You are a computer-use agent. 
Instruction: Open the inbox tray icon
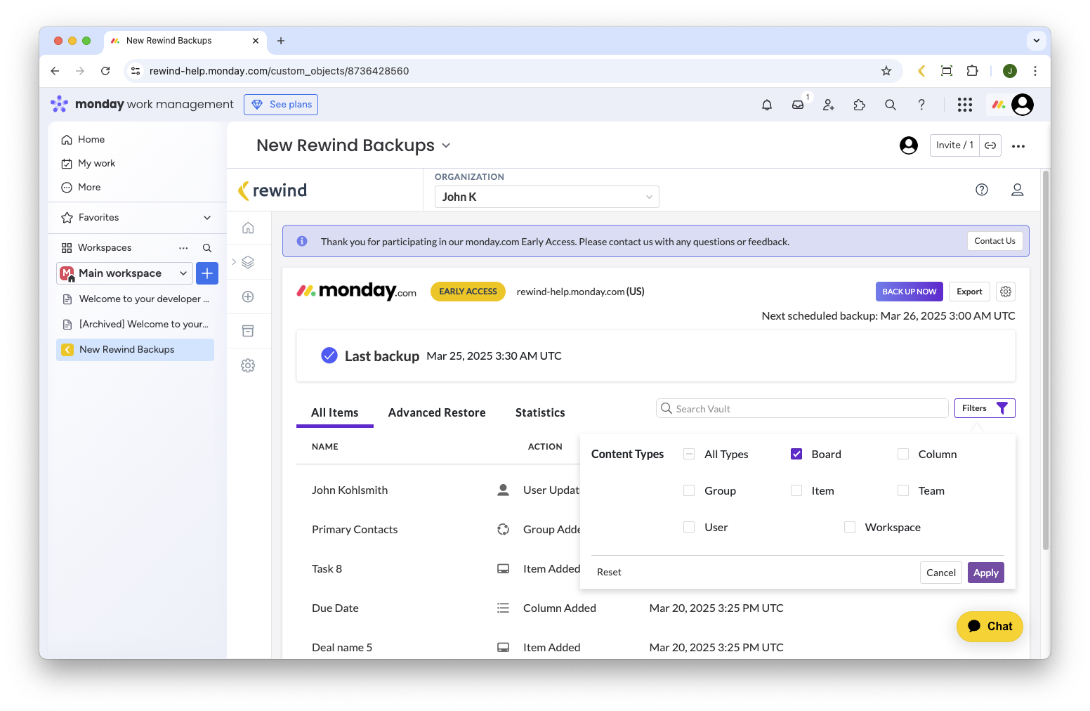point(798,105)
